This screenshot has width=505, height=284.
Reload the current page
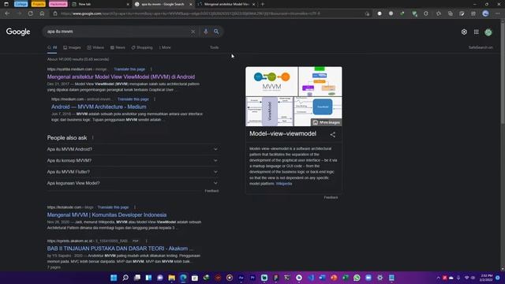30,13
